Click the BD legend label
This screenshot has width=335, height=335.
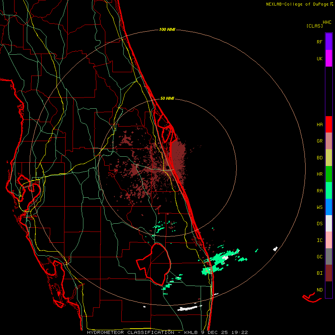tap(319, 158)
